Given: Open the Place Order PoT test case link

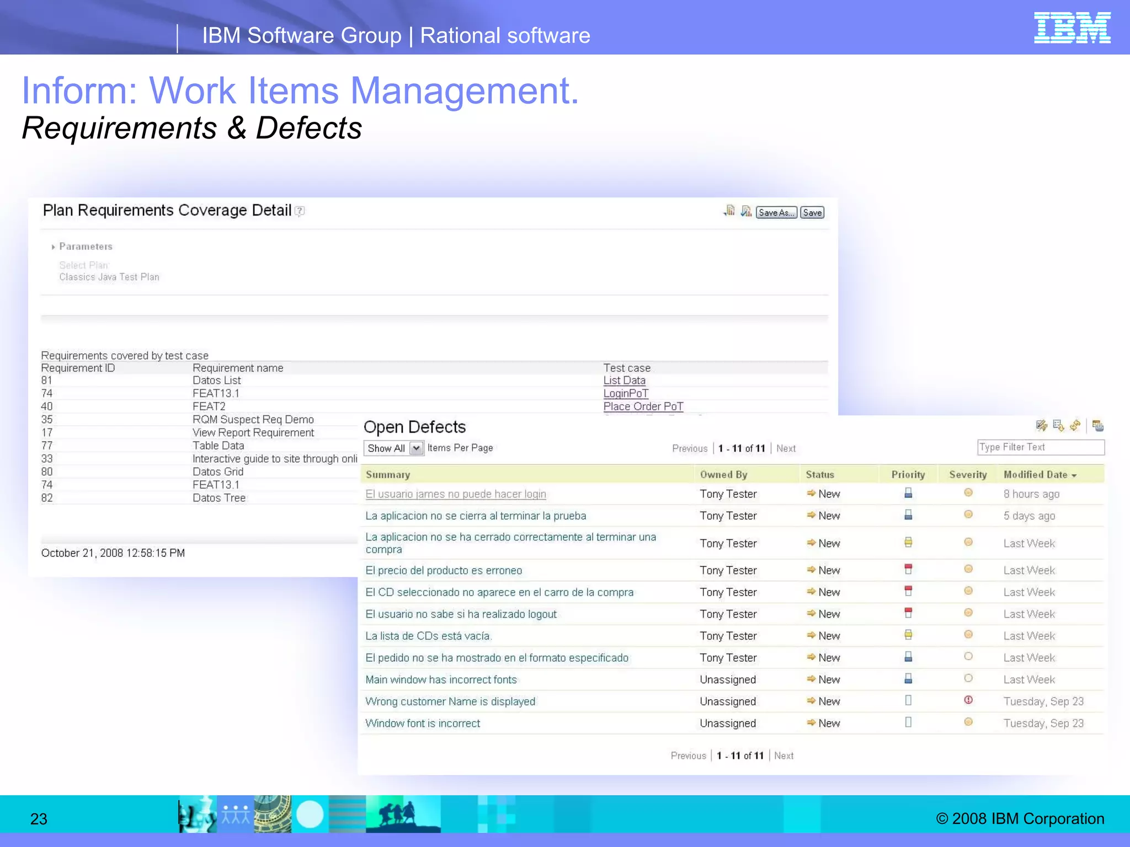Looking at the screenshot, I should (643, 406).
